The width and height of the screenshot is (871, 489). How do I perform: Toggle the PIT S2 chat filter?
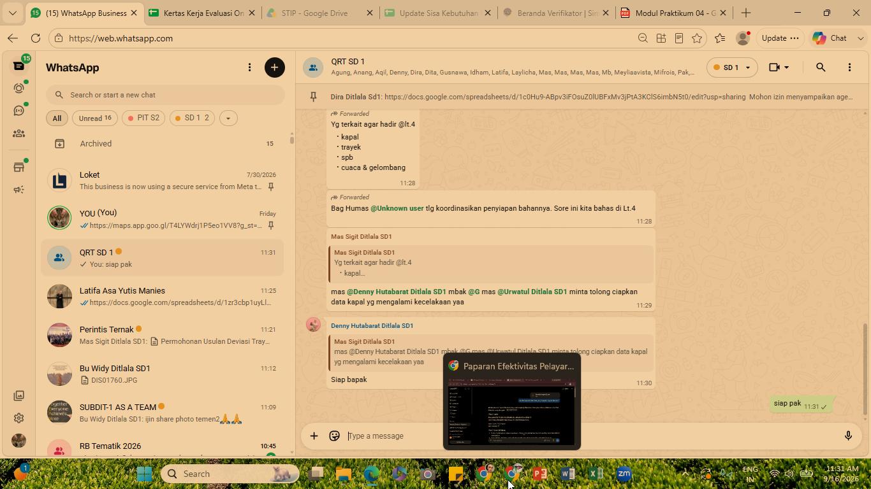[x=143, y=118]
